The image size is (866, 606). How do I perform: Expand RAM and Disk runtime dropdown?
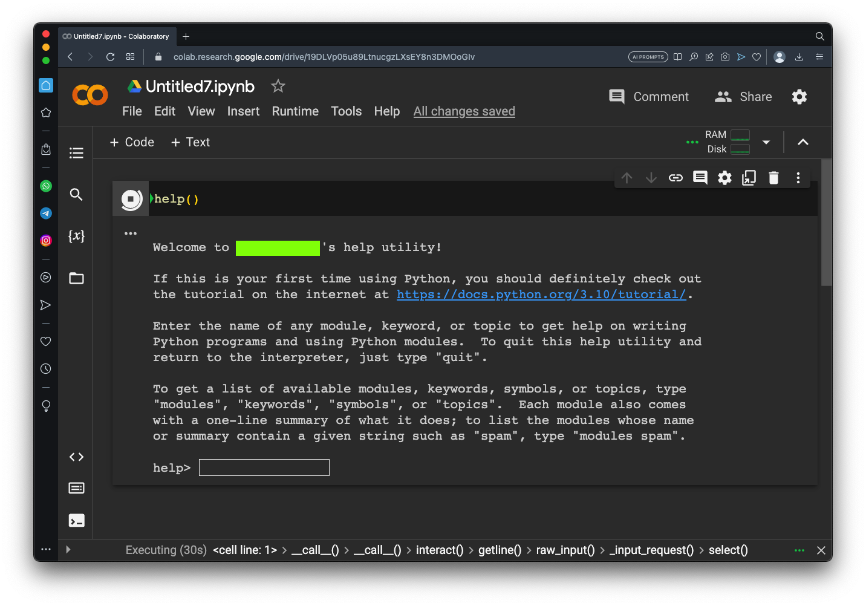(766, 142)
